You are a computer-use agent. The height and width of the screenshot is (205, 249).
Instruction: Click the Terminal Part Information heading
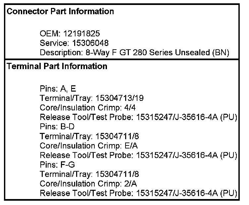(57, 66)
